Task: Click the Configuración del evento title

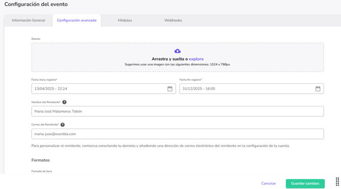Action: [x=36, y=5]
